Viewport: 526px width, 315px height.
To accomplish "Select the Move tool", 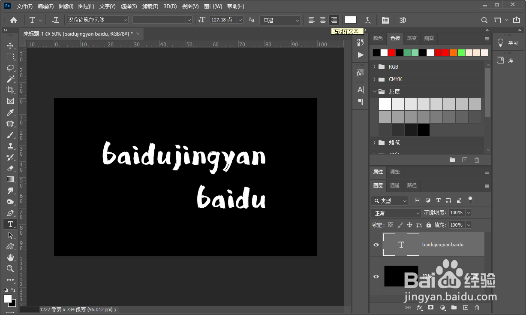I will (x=10, y=45).
